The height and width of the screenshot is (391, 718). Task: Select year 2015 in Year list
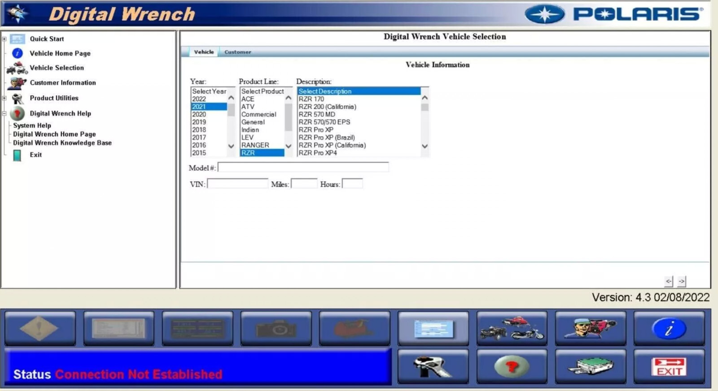[209, 153]
